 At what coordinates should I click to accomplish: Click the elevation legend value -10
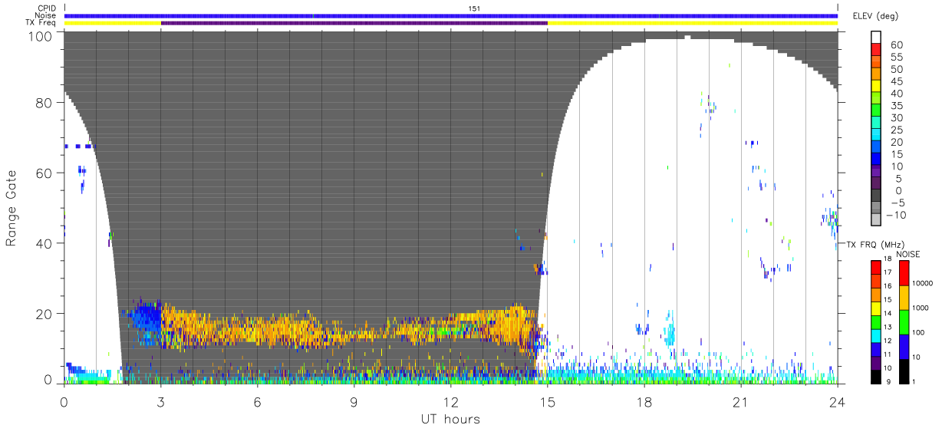tap(895, 215)
